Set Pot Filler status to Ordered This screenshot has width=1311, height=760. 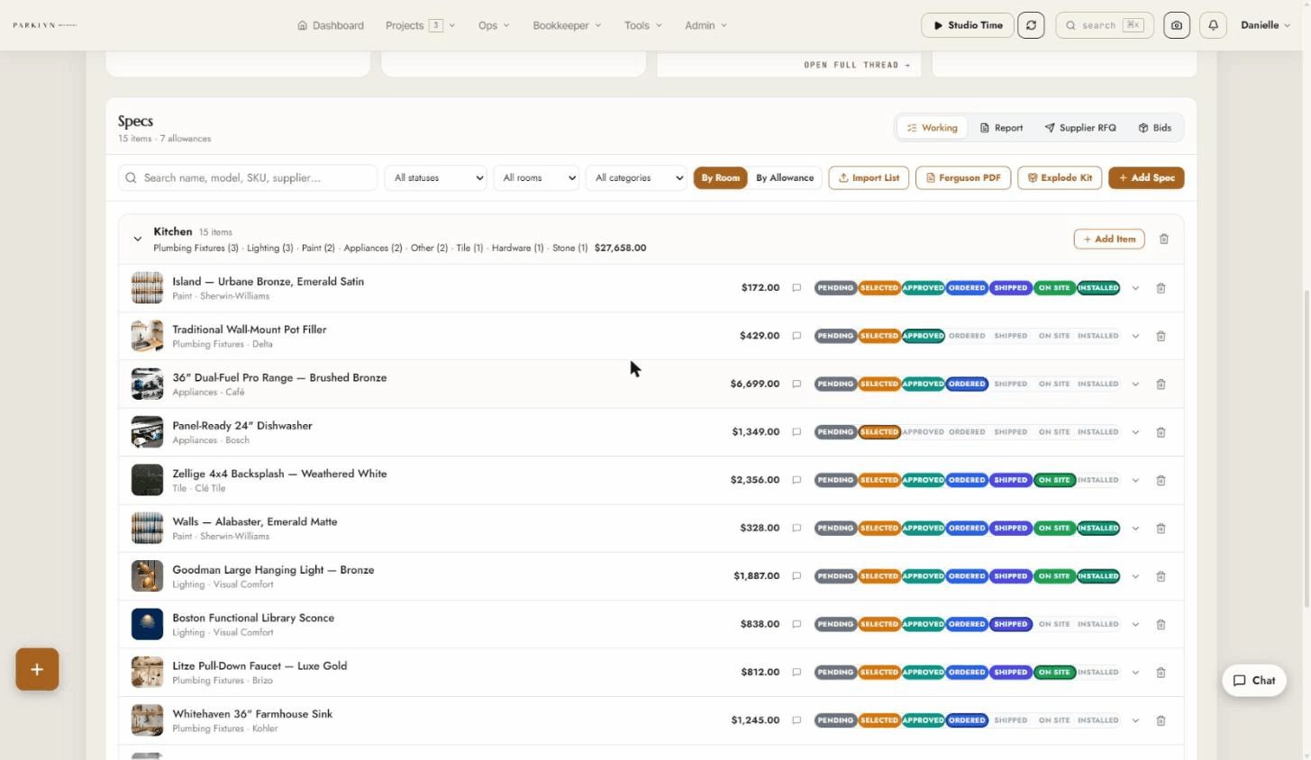point(967,336)
